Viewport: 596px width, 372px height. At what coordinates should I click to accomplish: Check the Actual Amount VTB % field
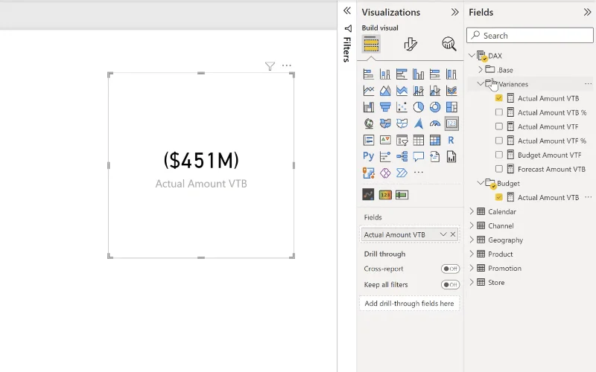coord(498,112)
